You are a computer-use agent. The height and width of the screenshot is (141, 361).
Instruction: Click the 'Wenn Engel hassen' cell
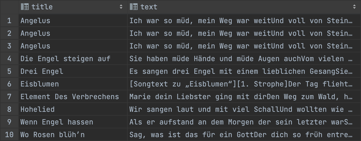click(57, 122)
